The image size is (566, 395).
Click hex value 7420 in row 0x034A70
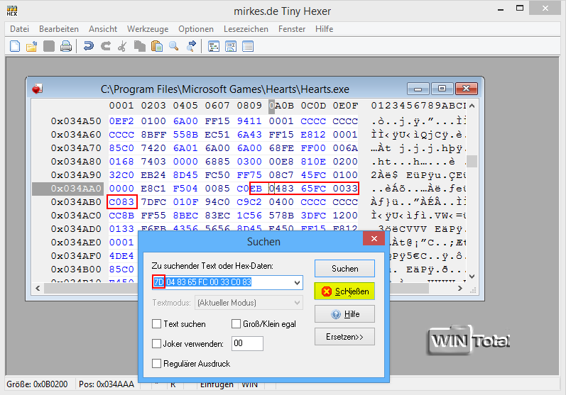point(153,148)
